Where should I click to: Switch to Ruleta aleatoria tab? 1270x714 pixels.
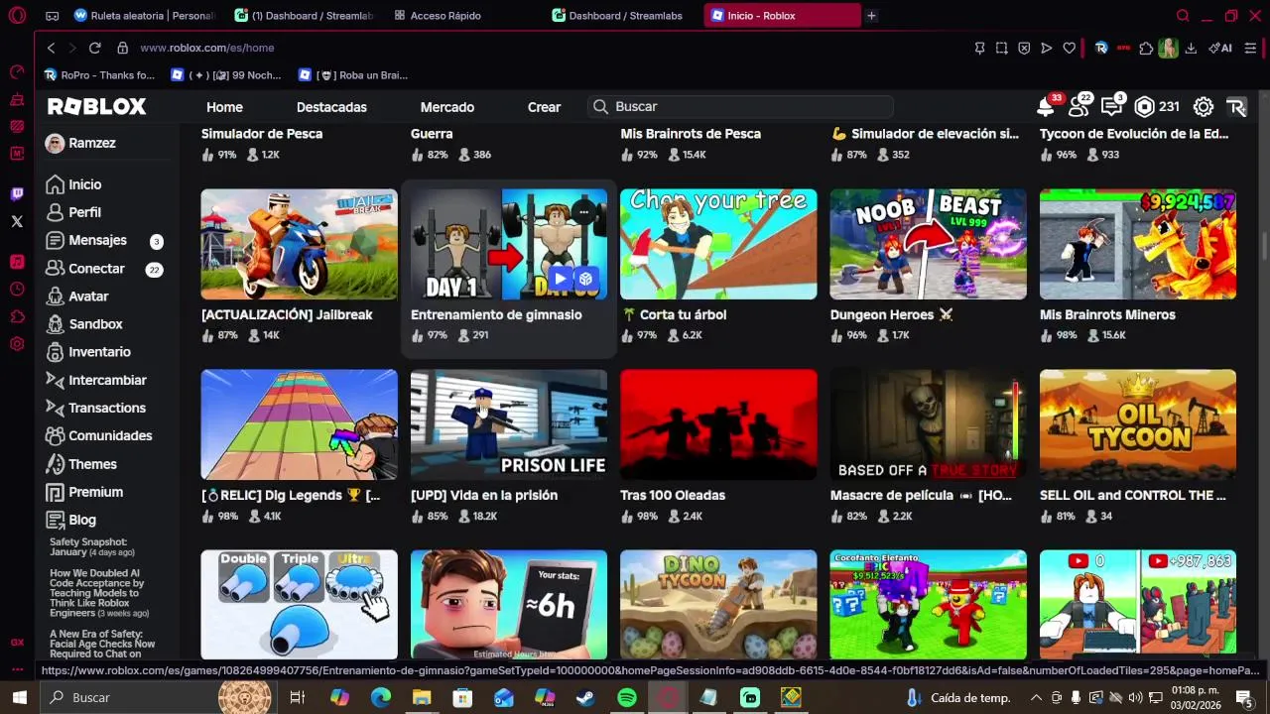tap(145, 16)
